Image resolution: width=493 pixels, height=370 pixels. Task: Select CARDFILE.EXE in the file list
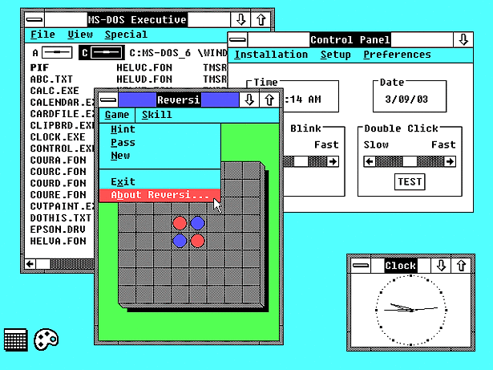62,114
